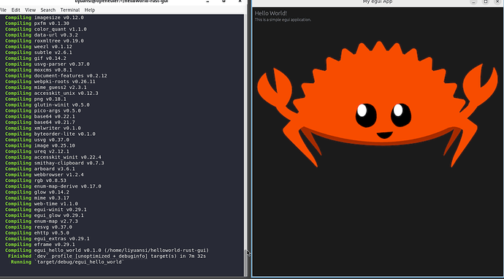The height and width of the screenshot is (279, 504).
Task: Click the 'image v0.25.10' line
Action: pos(40,145)
